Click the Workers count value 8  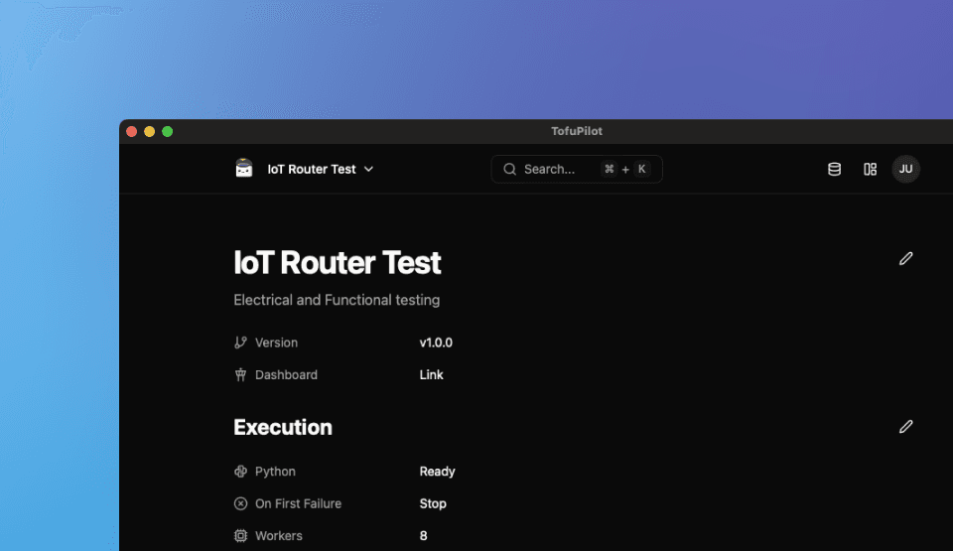424,536
